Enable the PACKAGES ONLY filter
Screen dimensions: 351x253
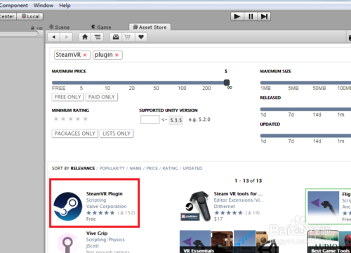point(74,134)
